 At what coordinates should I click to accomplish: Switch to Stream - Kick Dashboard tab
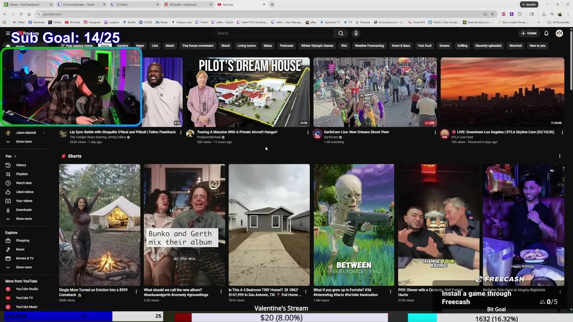(27, 4)
